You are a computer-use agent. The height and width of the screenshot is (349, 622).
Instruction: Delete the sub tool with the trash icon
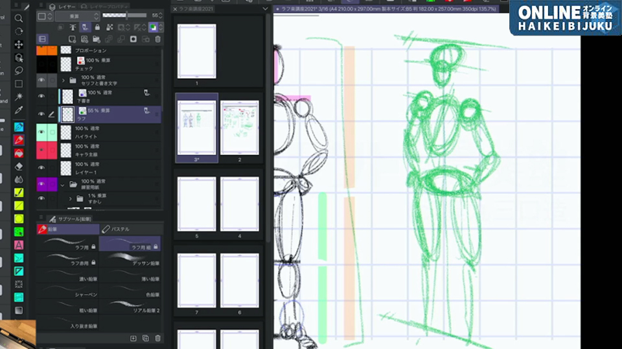[158, 338]
